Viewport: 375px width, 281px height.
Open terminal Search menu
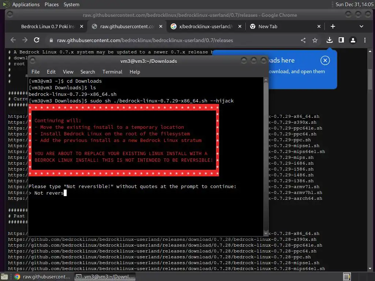point(88,72)
